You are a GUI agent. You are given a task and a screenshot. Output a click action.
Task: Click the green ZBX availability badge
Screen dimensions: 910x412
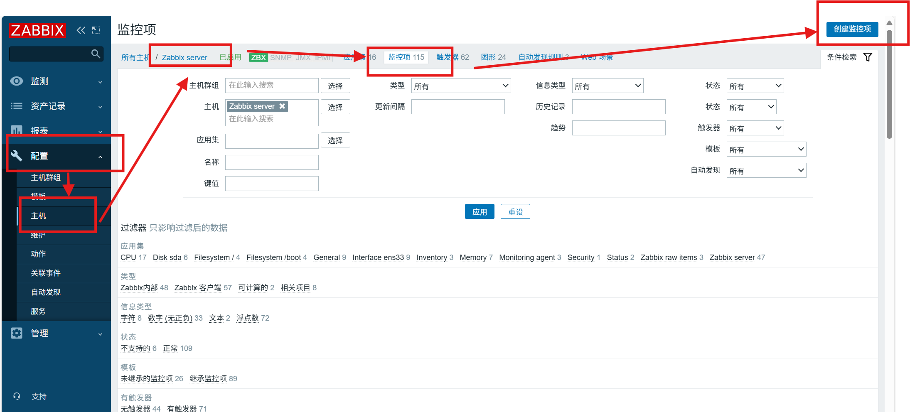pyautogui.click(x=258, y=57)
